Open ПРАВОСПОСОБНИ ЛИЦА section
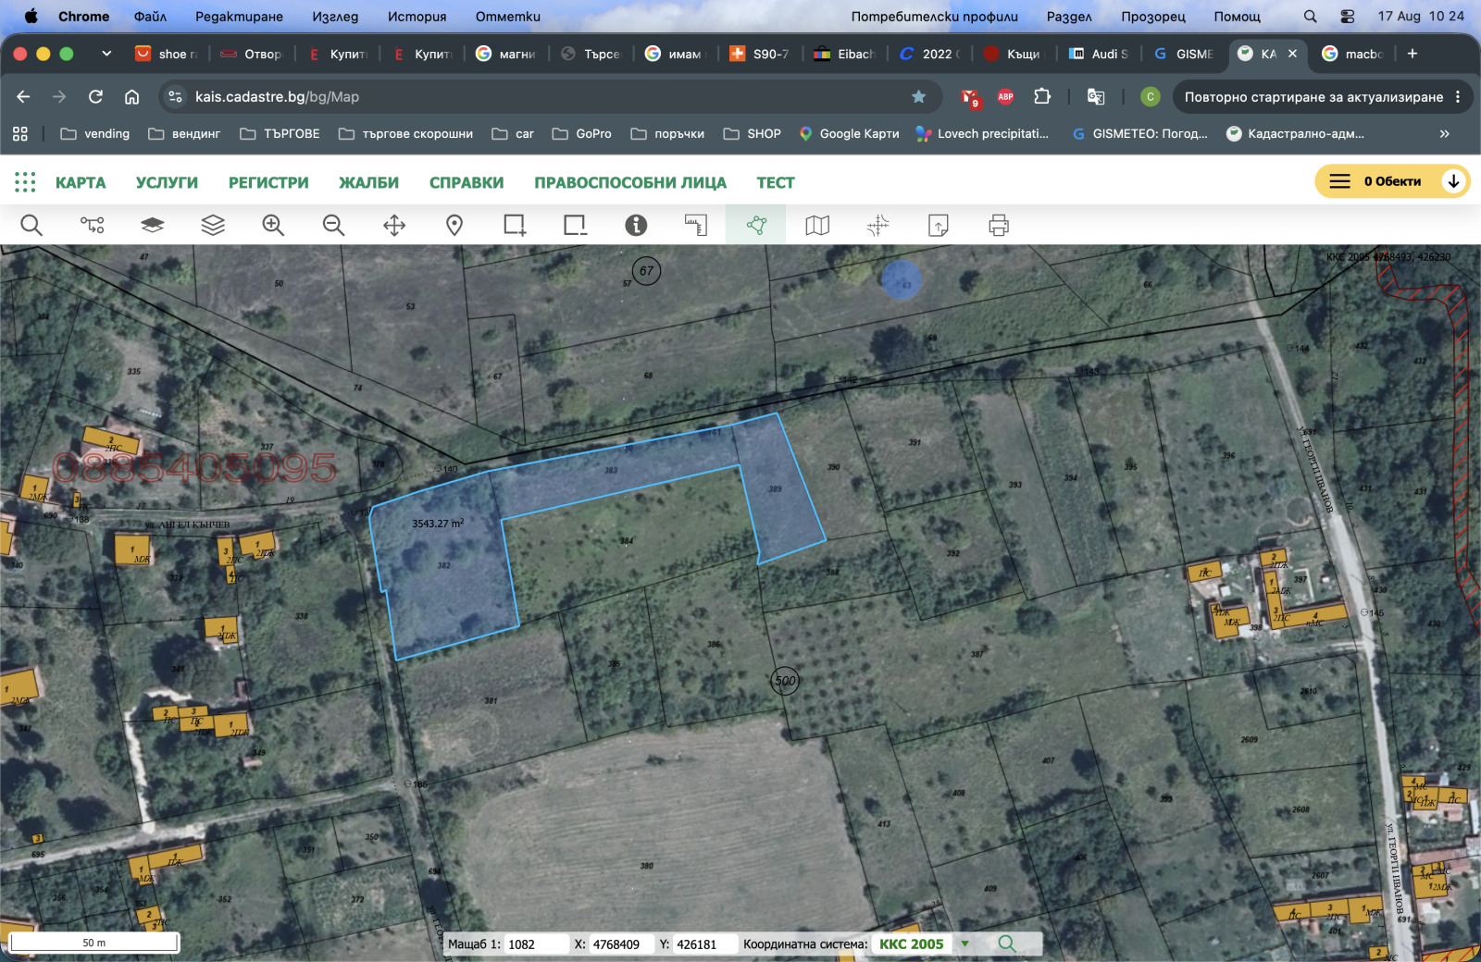The width and height of the screenshot is (1481, 962). (630, 182)
